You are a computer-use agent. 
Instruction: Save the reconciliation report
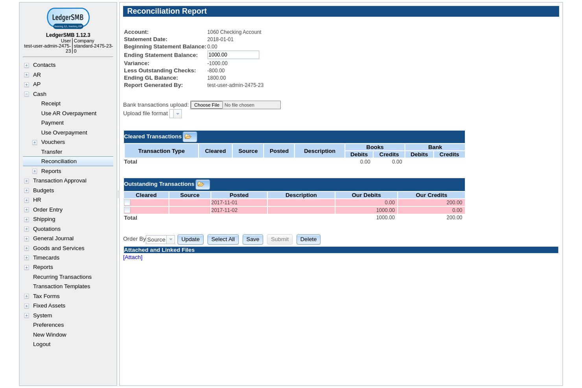pos(253,239)
